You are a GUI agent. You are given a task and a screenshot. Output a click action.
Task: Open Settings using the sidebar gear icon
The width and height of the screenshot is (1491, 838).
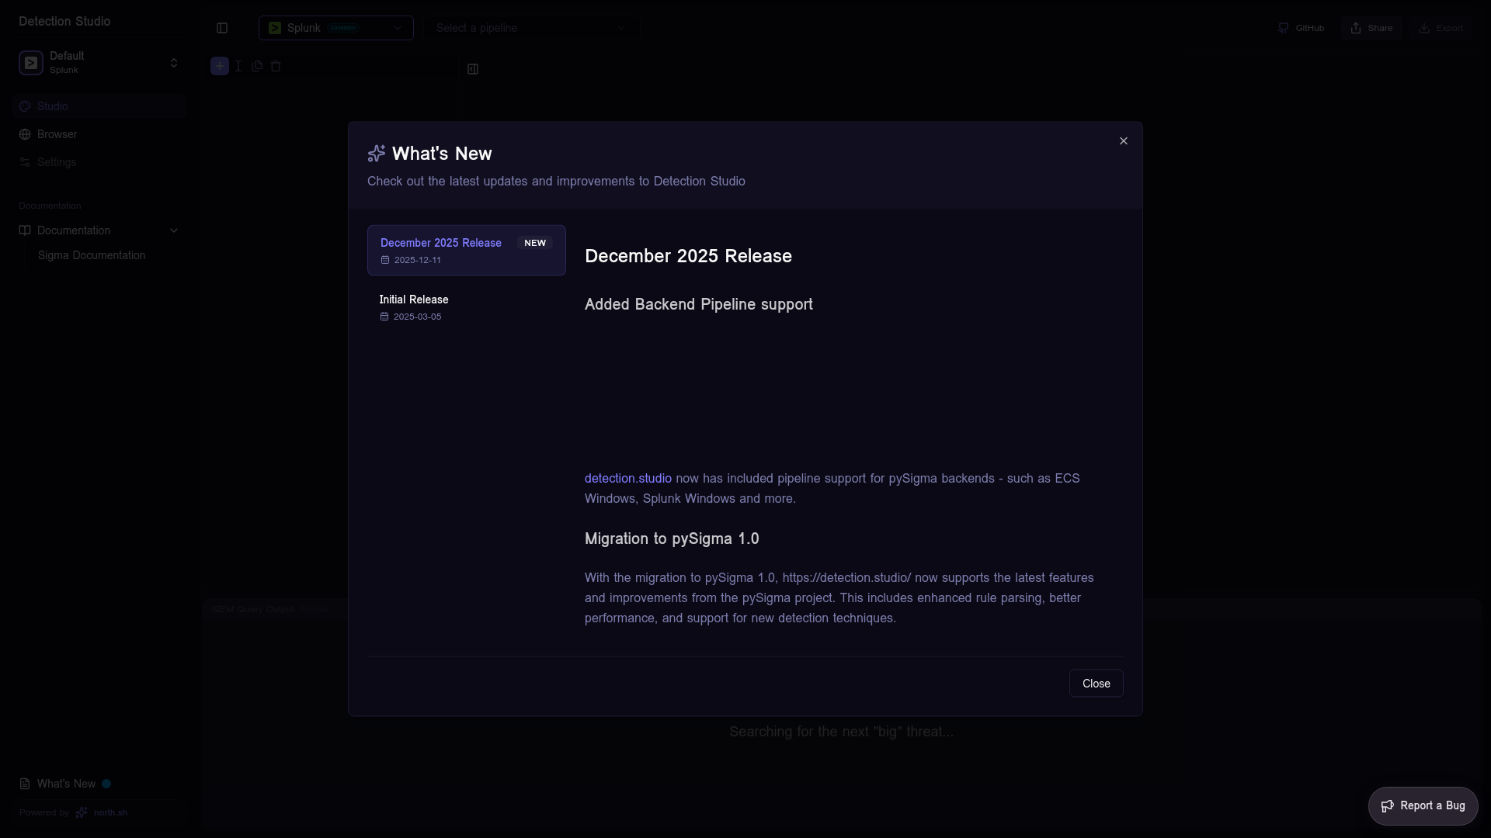pos(25,162)
